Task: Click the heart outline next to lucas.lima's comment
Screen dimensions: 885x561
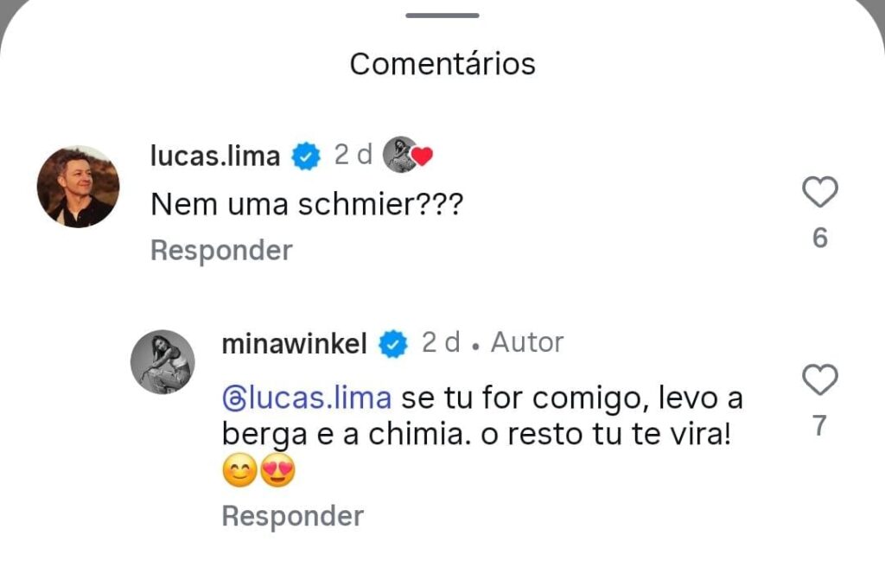Action: pyautogui.click(x=821, y=192)
